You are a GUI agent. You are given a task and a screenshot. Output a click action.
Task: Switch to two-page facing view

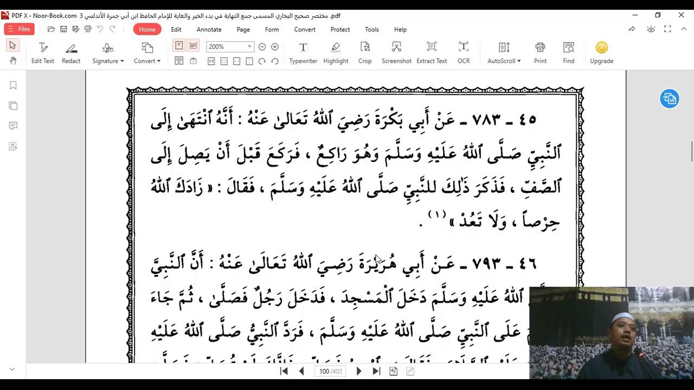point(179,61)
